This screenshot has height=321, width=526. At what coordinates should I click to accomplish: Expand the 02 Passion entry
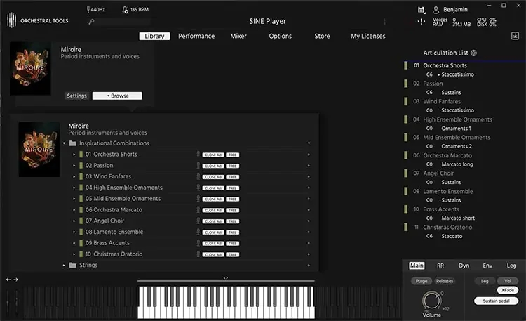click(74, 166)
